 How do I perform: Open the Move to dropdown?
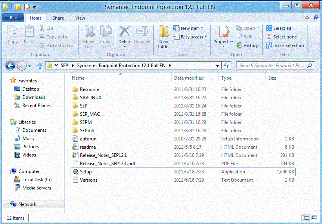pyautogui.click(x=89, y=37)
